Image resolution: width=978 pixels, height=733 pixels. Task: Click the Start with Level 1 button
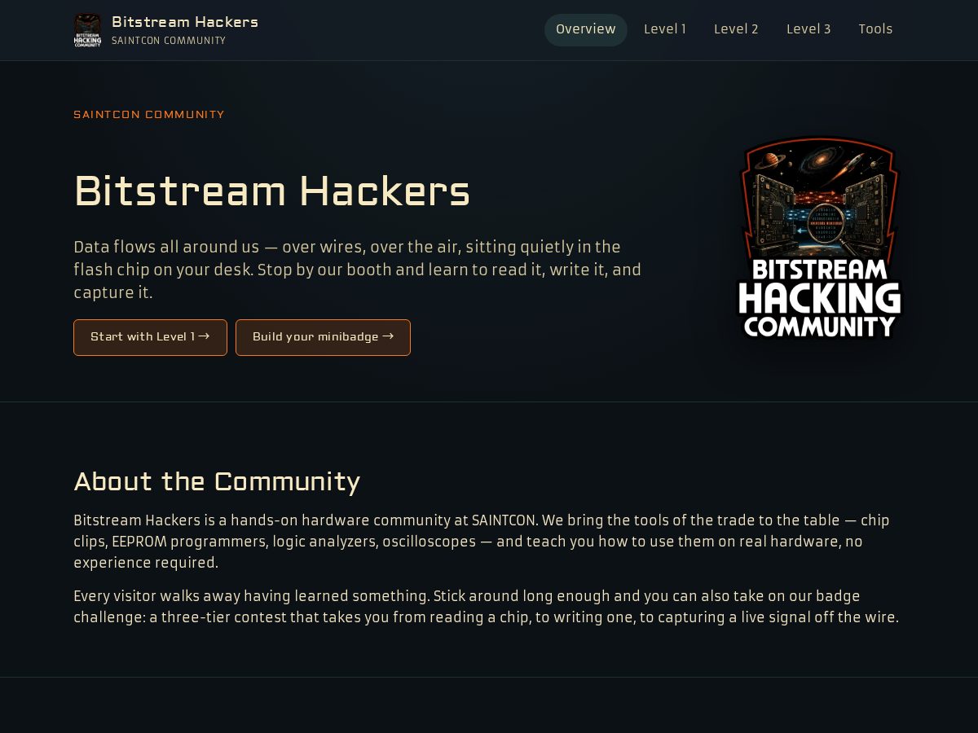point(151,337)
